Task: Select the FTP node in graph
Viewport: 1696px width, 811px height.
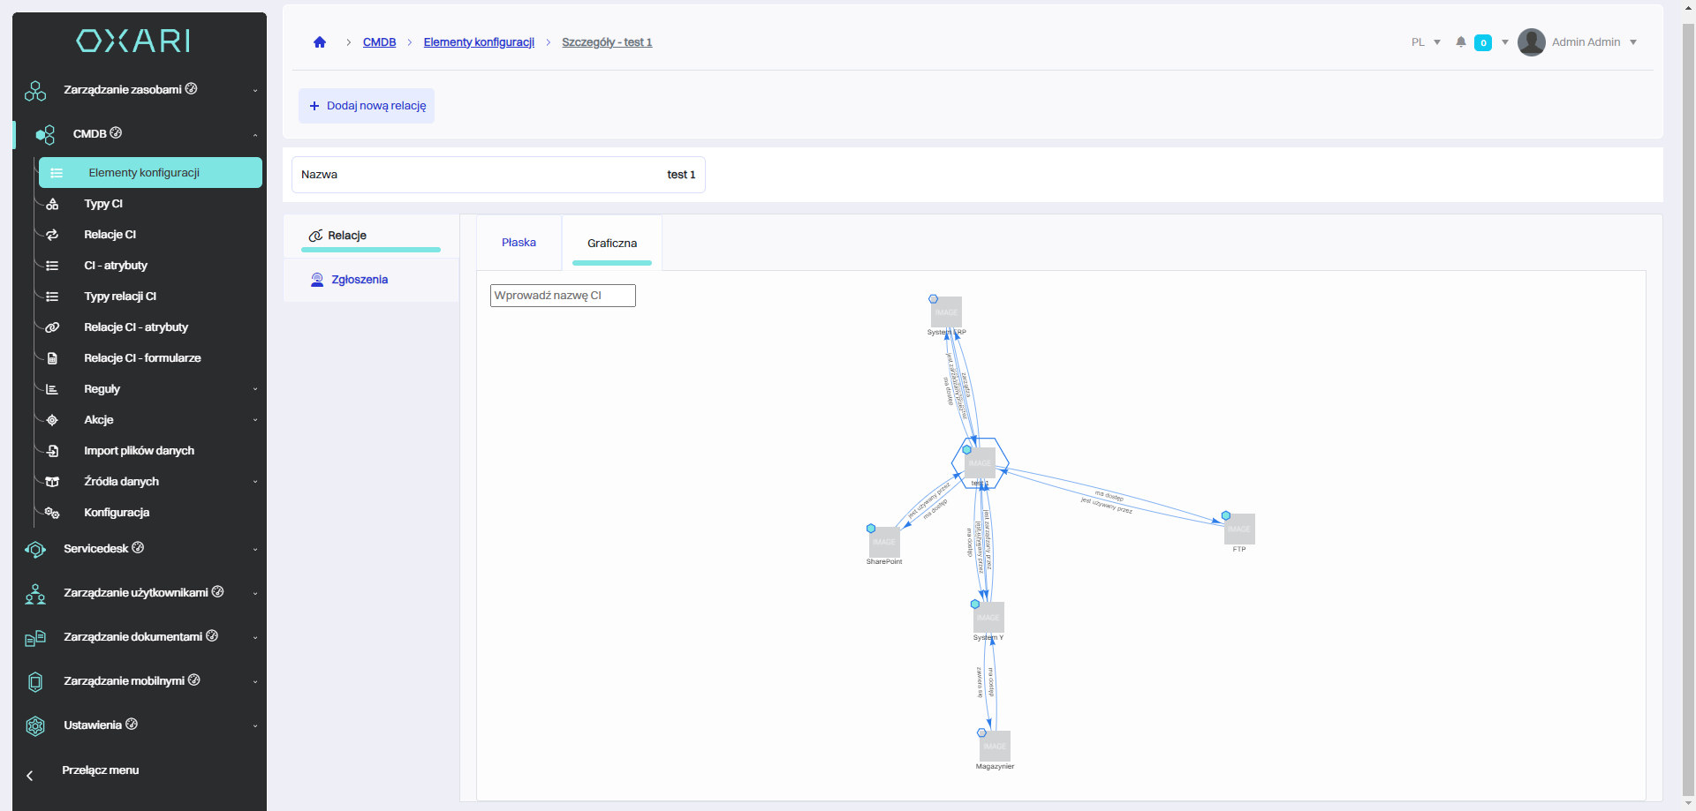Action: click(1239, 529)
